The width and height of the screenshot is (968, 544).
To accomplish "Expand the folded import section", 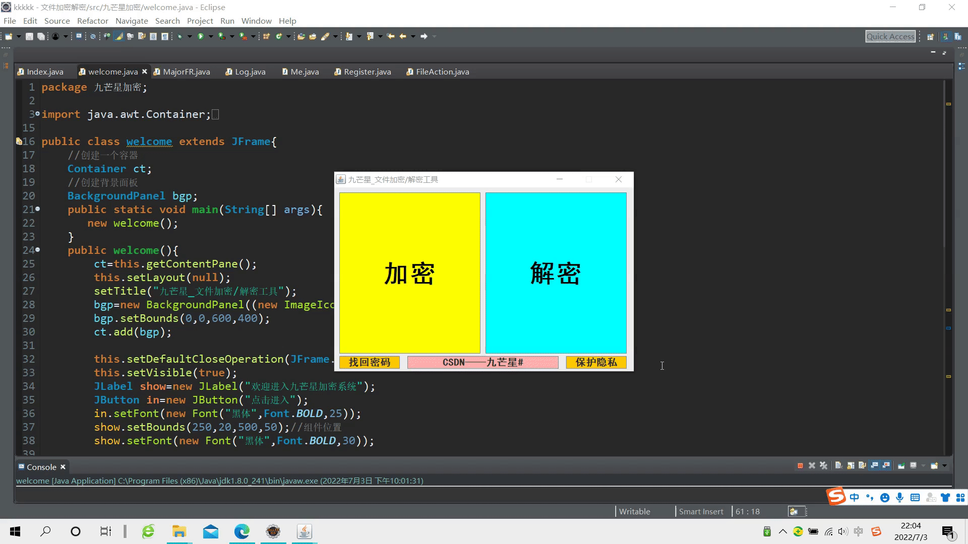I will [x=37, y=114].
